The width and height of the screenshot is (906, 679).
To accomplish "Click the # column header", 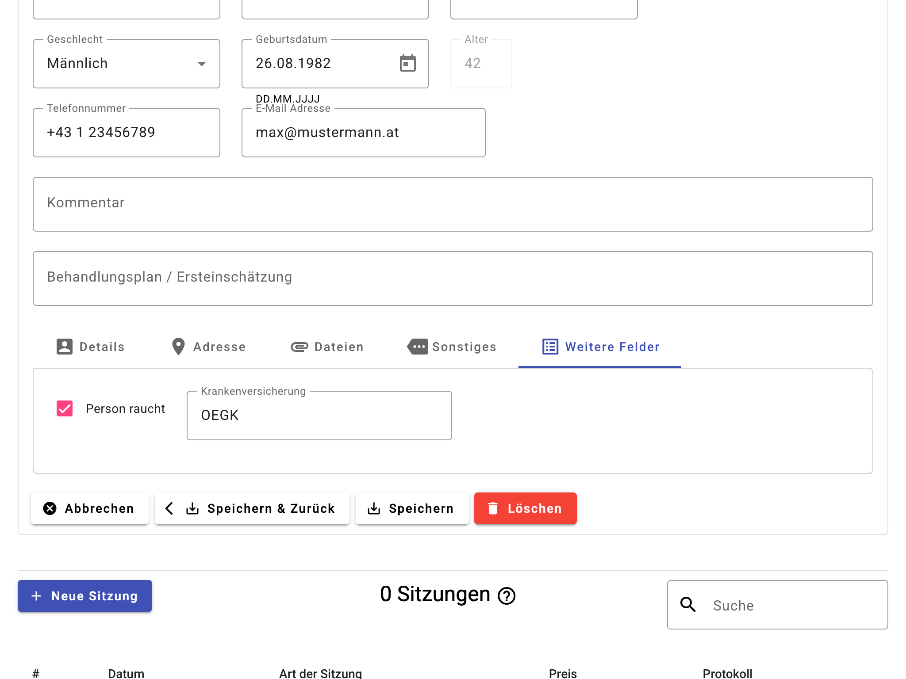I will 36,673.
